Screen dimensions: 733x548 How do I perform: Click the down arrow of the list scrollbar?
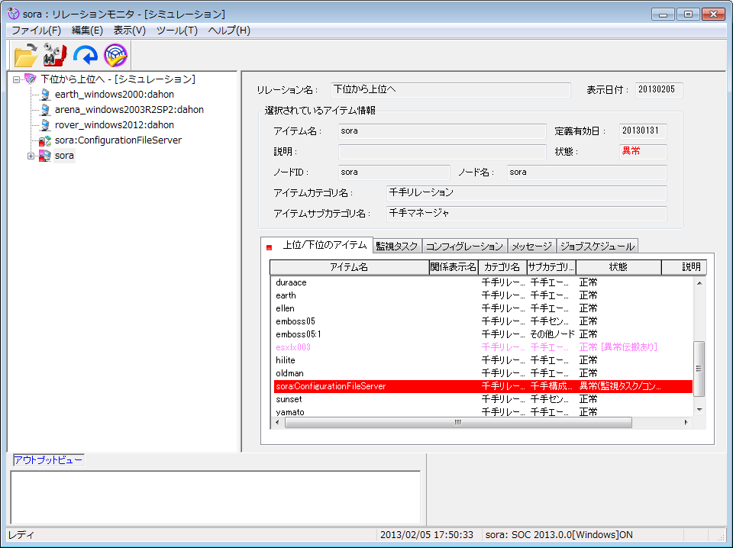pyautogui.click(x=699, y=410)
